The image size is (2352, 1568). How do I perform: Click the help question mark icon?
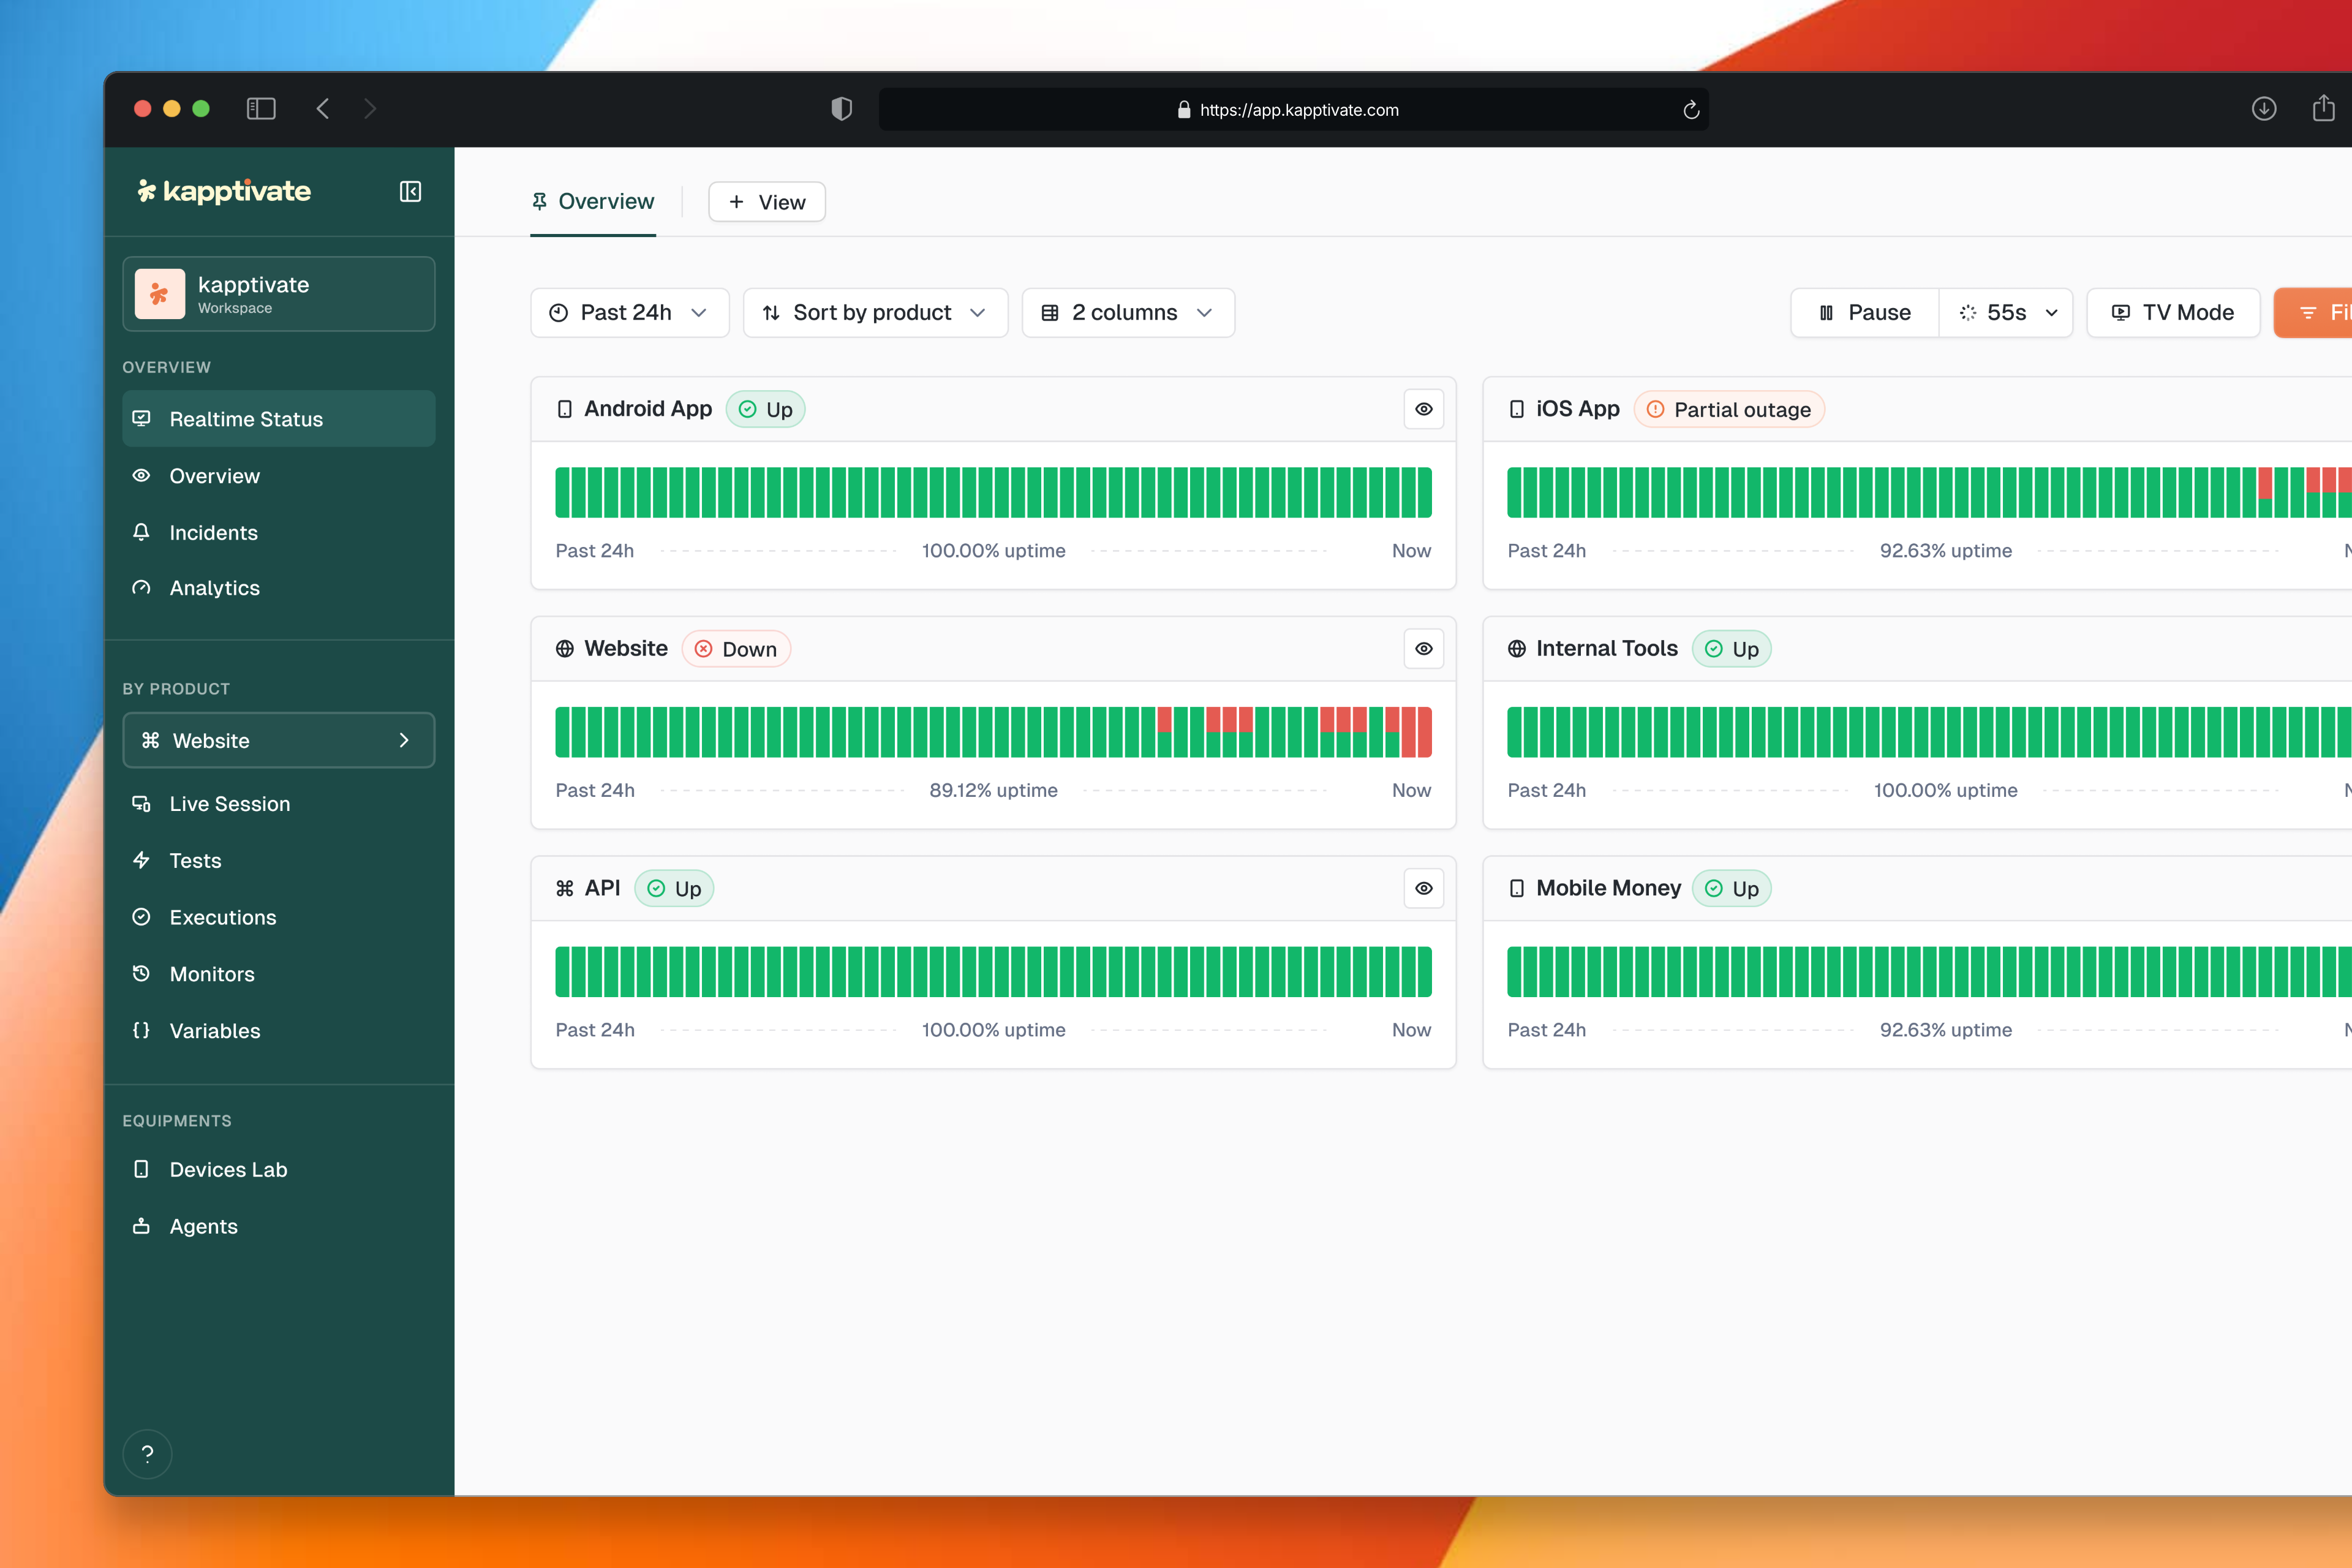[x=147, y=1453]
